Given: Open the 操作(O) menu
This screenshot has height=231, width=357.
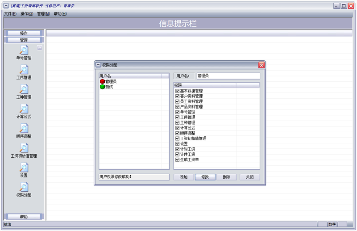Looking at the screenshot, I should click(x=27, y=14).
